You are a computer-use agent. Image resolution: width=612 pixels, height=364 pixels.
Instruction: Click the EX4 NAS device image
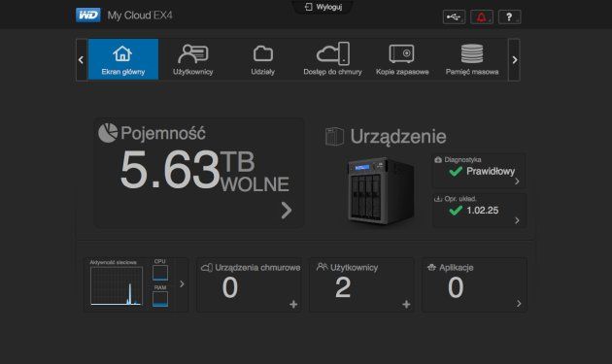[381, 190]
